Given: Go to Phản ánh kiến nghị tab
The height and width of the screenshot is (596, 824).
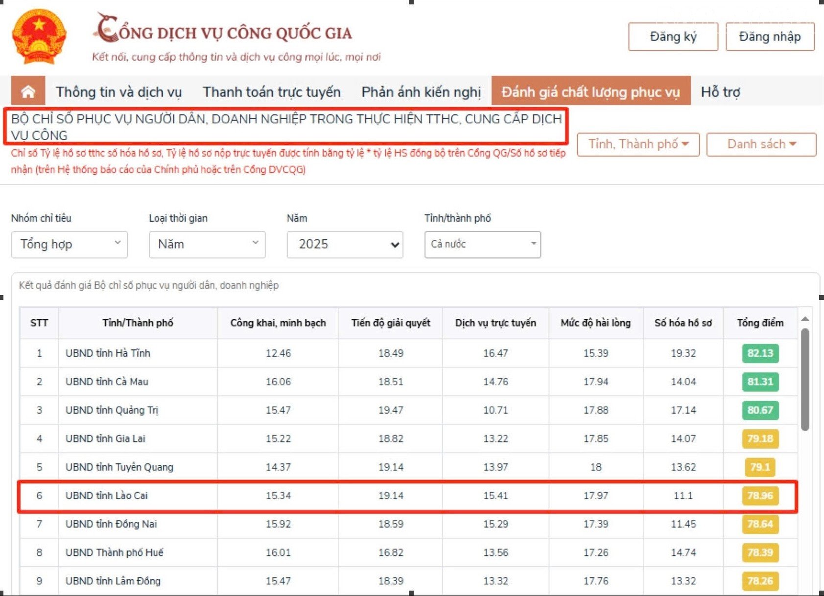Looking at the screenshot, I should (421, 92).
